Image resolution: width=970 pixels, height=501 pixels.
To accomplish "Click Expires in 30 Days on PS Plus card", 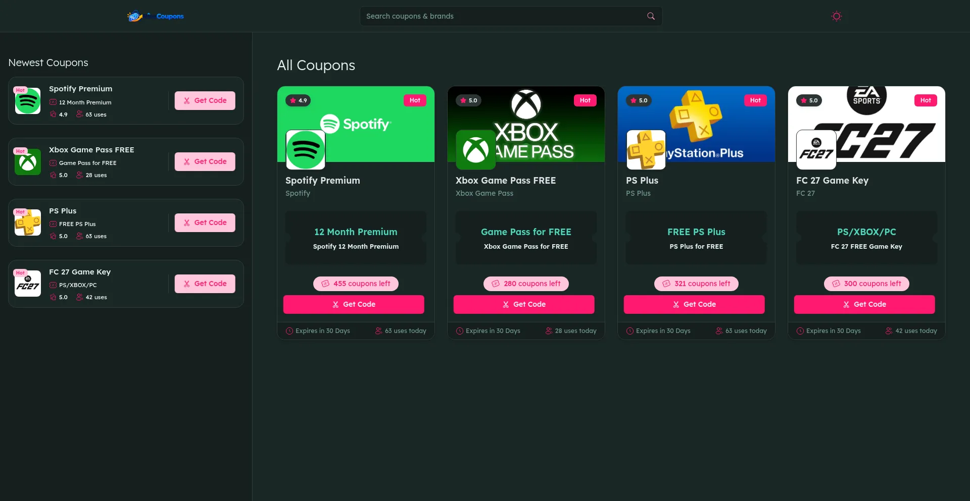I will click(x=663, y=331).
